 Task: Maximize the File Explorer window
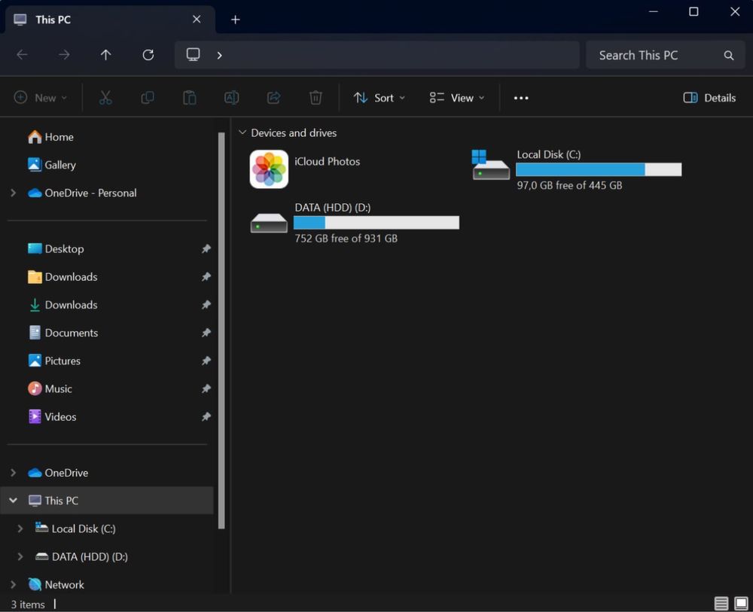[694, 11]
